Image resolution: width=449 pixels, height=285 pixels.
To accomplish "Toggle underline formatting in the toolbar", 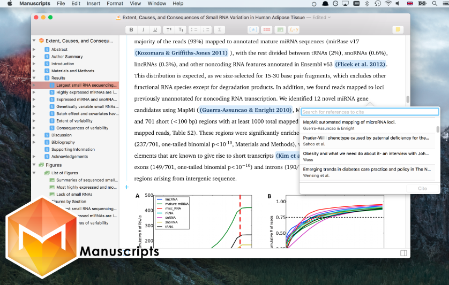I will (155, 29).
